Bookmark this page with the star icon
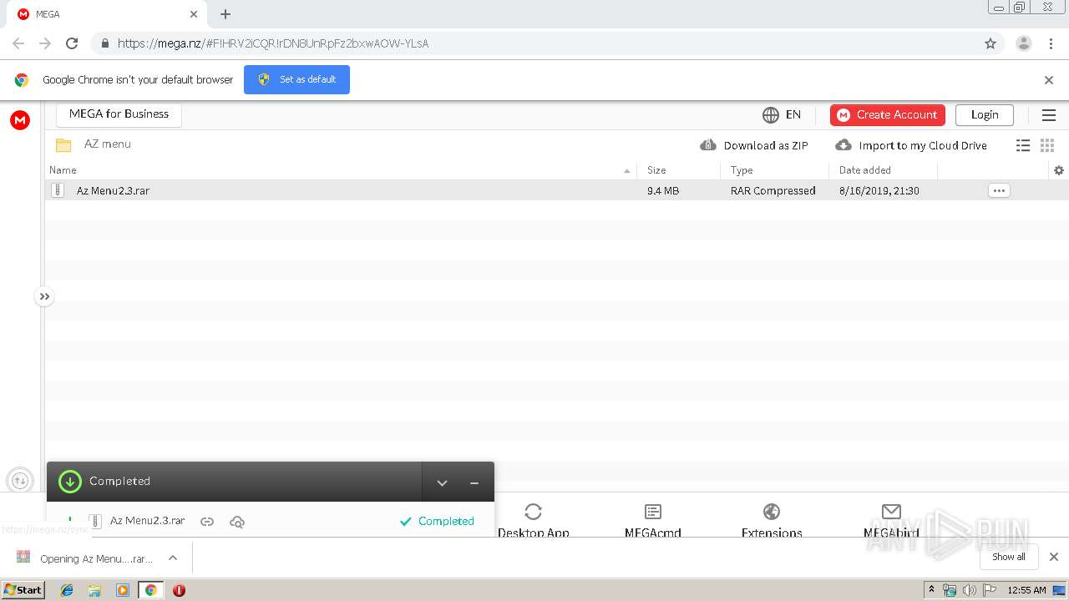Viewport: 1069px width, 601px height. point(990,43)
